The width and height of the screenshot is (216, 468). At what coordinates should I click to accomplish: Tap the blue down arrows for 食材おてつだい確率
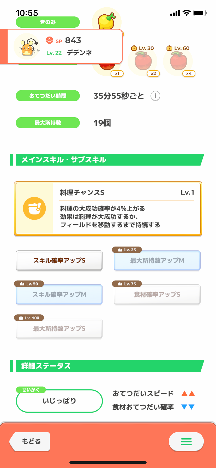coord(188,407)
